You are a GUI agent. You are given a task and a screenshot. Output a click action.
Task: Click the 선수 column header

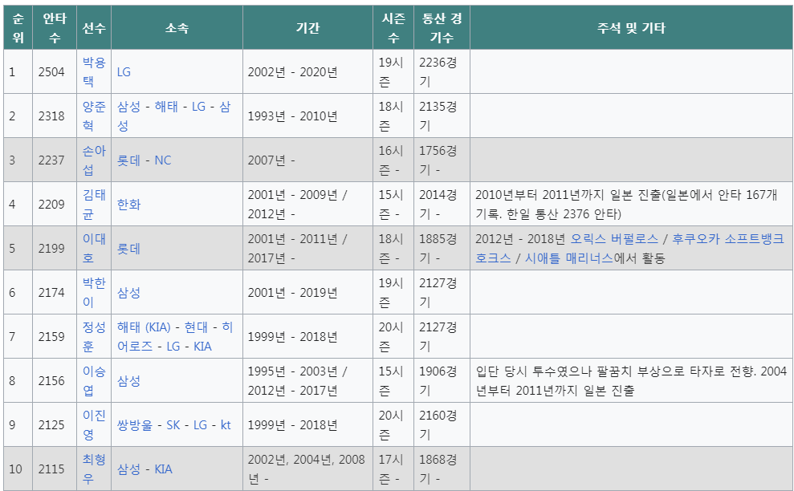tap(94, 28)
